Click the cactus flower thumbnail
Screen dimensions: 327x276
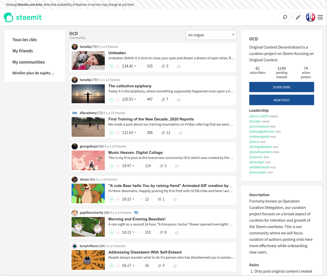(x=88, y=227)
